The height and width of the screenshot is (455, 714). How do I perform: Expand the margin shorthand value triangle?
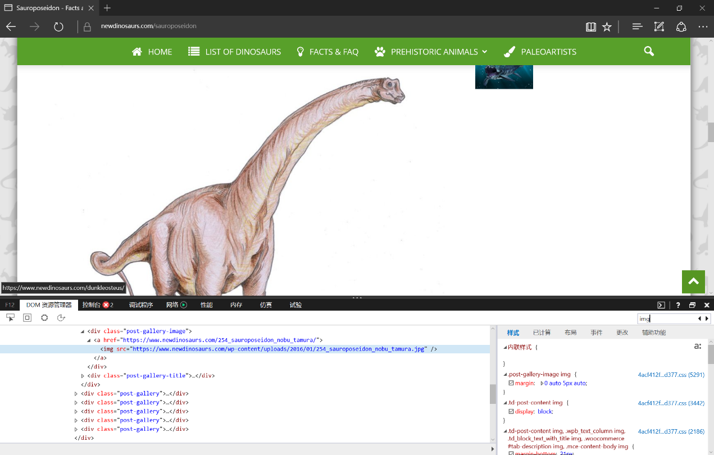pos(542,383)
